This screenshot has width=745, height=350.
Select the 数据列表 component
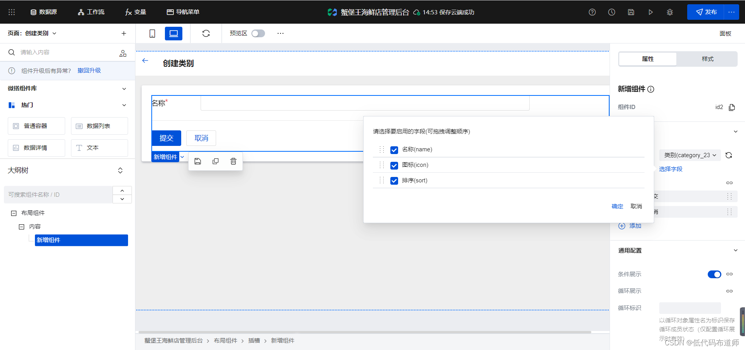click(99, 126)
